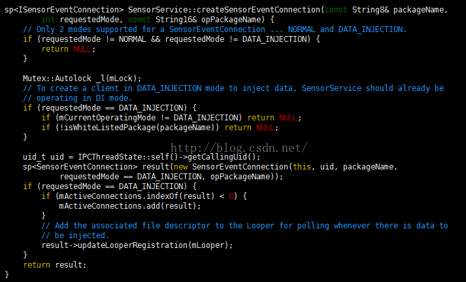Viewport: 466px width, 282px height.
Task: Click the uid_t type keyword
Action: click(34, 156)
